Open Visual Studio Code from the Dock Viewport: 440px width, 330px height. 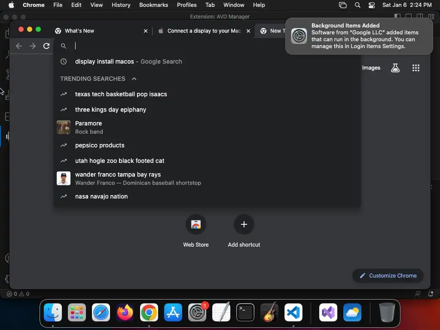pyautogui.click(x=293, y=312)
